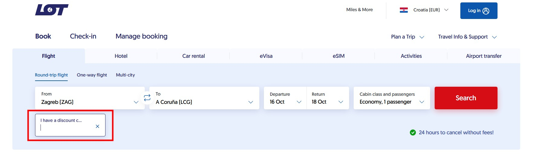
Task: Clear the discount code field X
Action: point(97,126)
